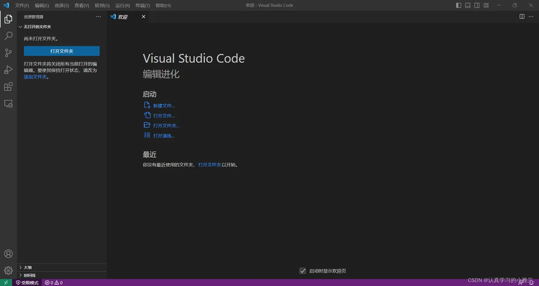Open the Remote Explorer view icon
The width and height of the screenshot is (539, 286).
(x=8, y=104)
